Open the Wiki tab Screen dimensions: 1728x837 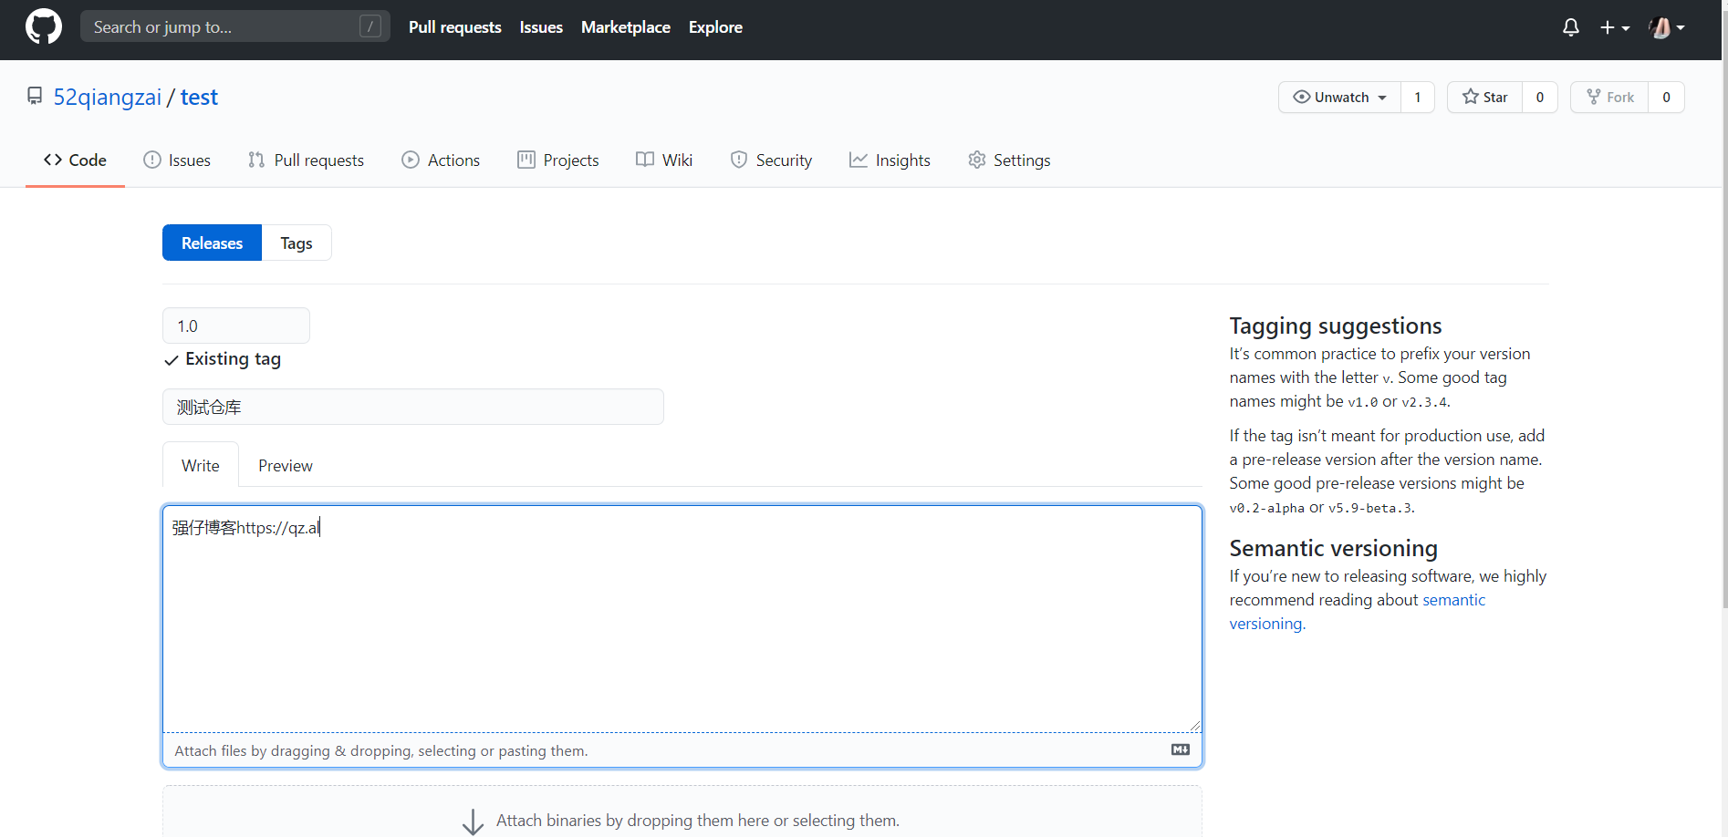click(x=664, y=160)
